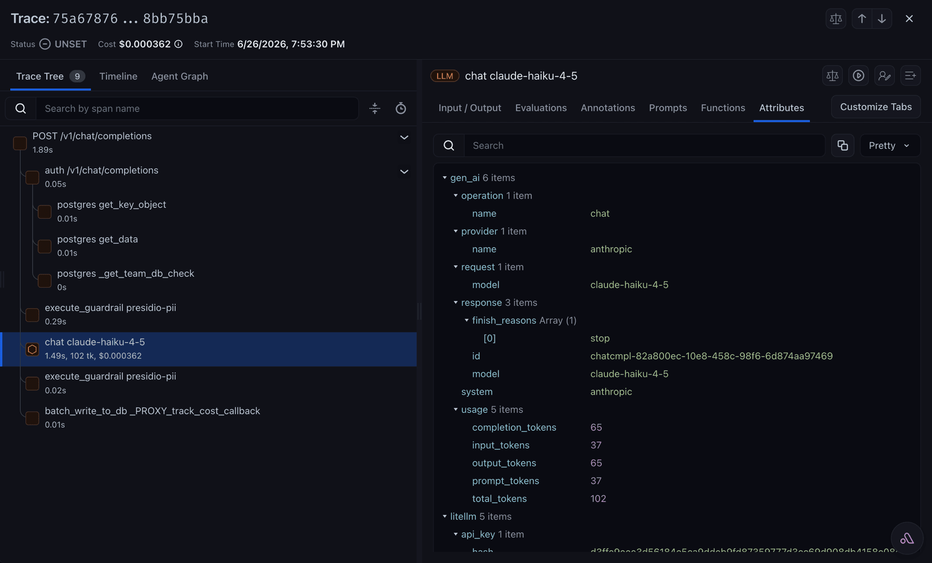This screenshot has height=563, width=932.
Task: Open the Agent Graph tab
Action: (x=179, y=76)
